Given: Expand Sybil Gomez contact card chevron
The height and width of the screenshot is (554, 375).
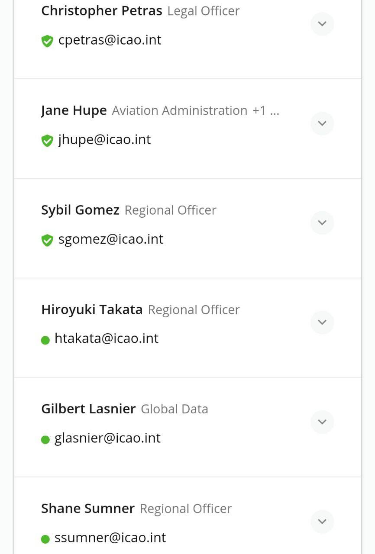Looking at the screenshot, I should pyautogui.click(x=322, y=223).
